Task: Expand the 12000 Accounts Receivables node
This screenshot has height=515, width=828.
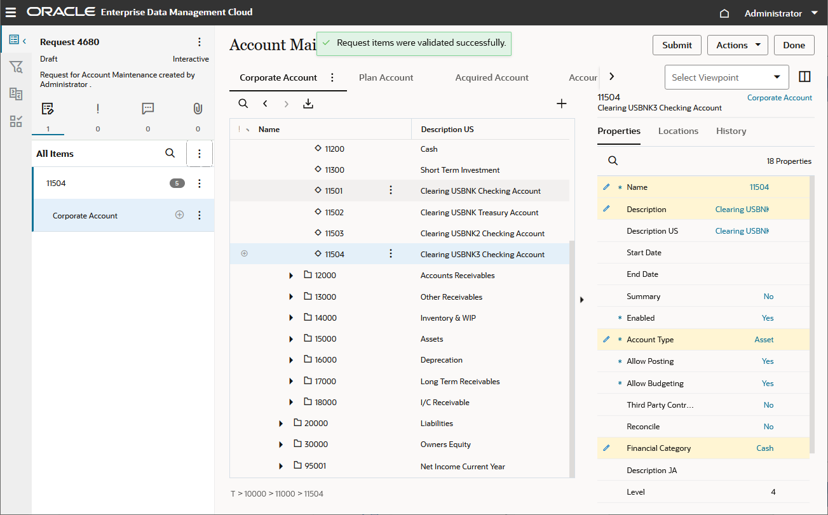Action: click(291, 276)
